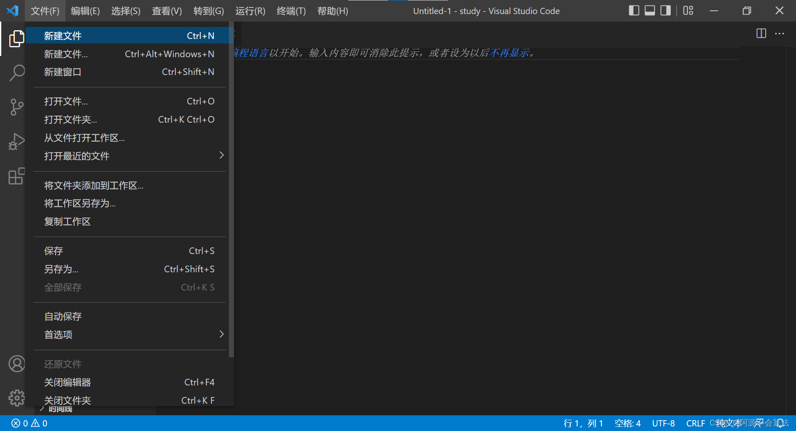796x431 pixels.
Task: Click CRLF end of line setting
Action: tap(695, 423)
